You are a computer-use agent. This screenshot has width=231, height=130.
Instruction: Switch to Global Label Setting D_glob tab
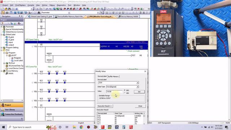[40, 17]
